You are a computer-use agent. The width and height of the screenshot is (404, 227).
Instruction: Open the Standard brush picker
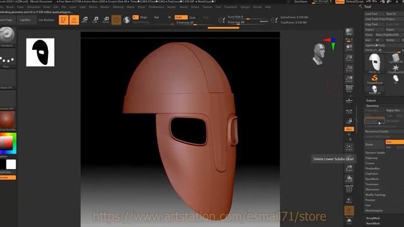[x=7, y=37]
